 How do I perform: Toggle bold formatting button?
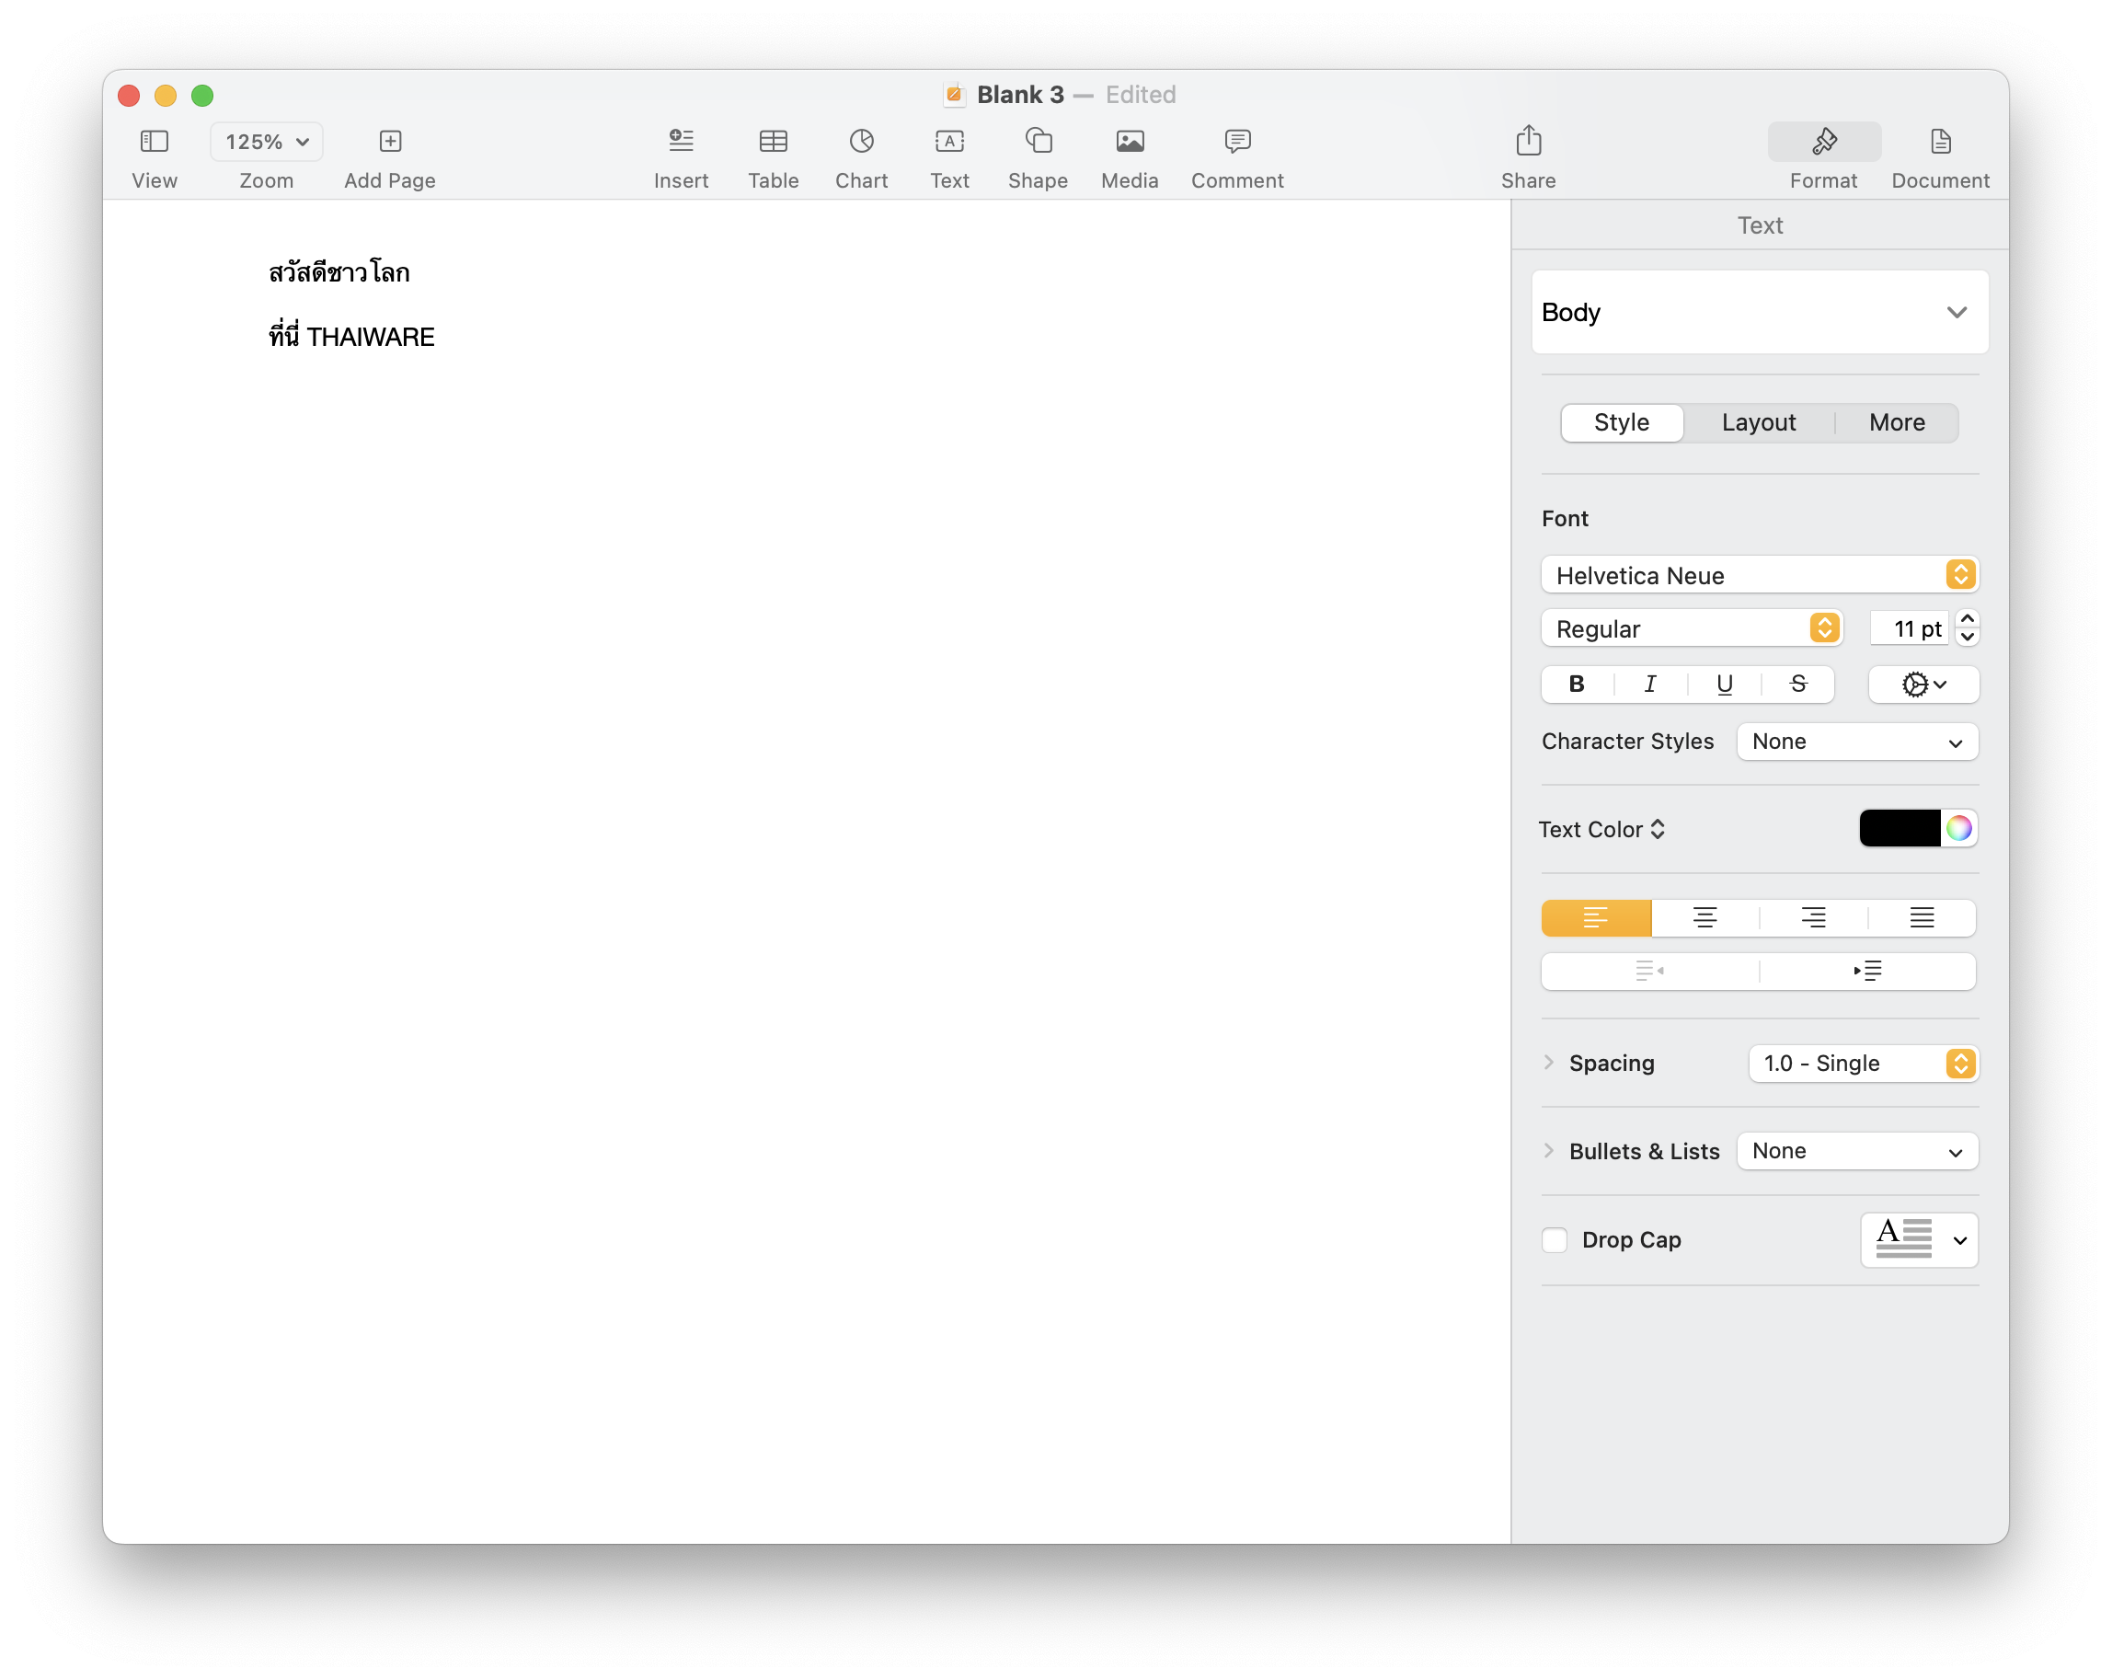1576,684
